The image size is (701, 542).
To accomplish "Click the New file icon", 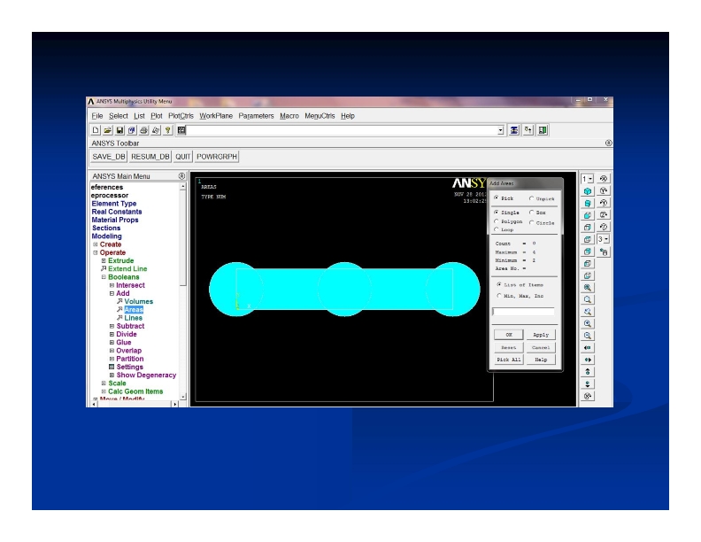I will click(94, 130).
